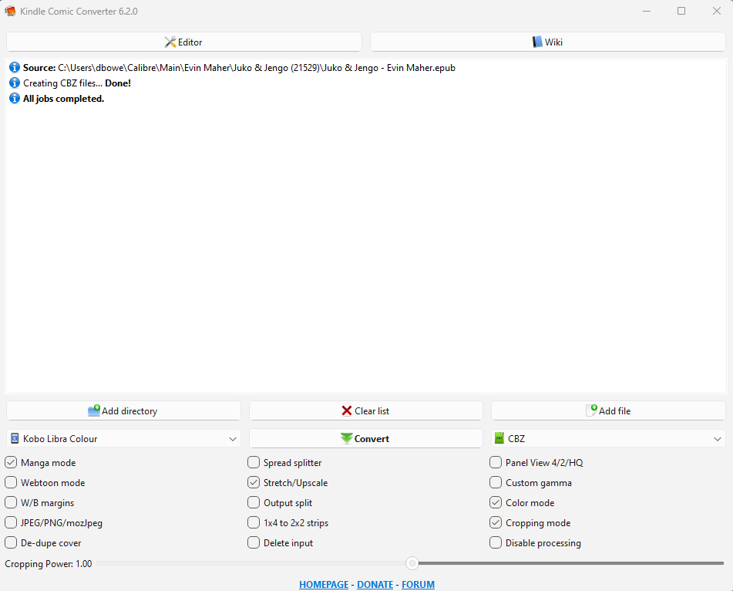The width and height of the screenshot is (733, 591).
Task: Enable 1x4 to 2x2 strips checkbox
Action: pyautogui.click(x=254, y=522)
